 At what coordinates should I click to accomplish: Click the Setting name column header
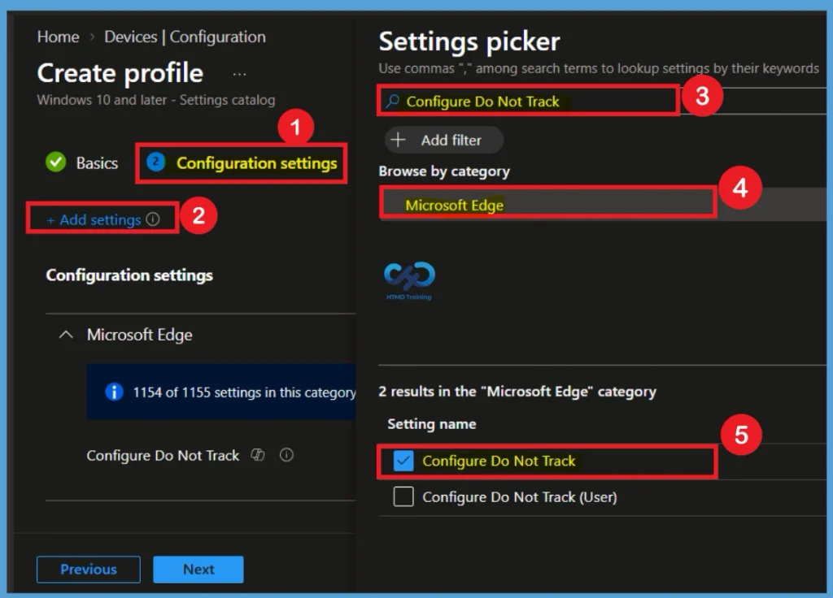(432, 424)
